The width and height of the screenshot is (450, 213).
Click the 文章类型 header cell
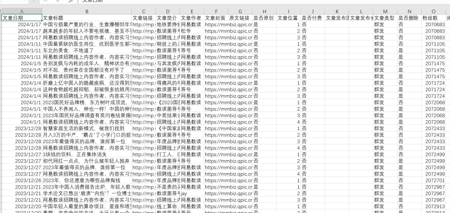point(385,18)
